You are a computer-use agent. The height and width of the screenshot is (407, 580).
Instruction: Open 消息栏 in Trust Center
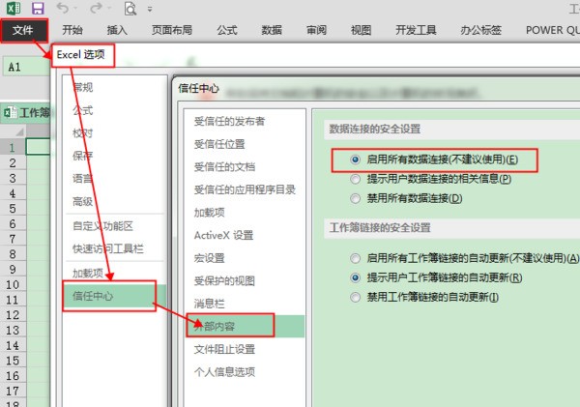click(210, 304)
